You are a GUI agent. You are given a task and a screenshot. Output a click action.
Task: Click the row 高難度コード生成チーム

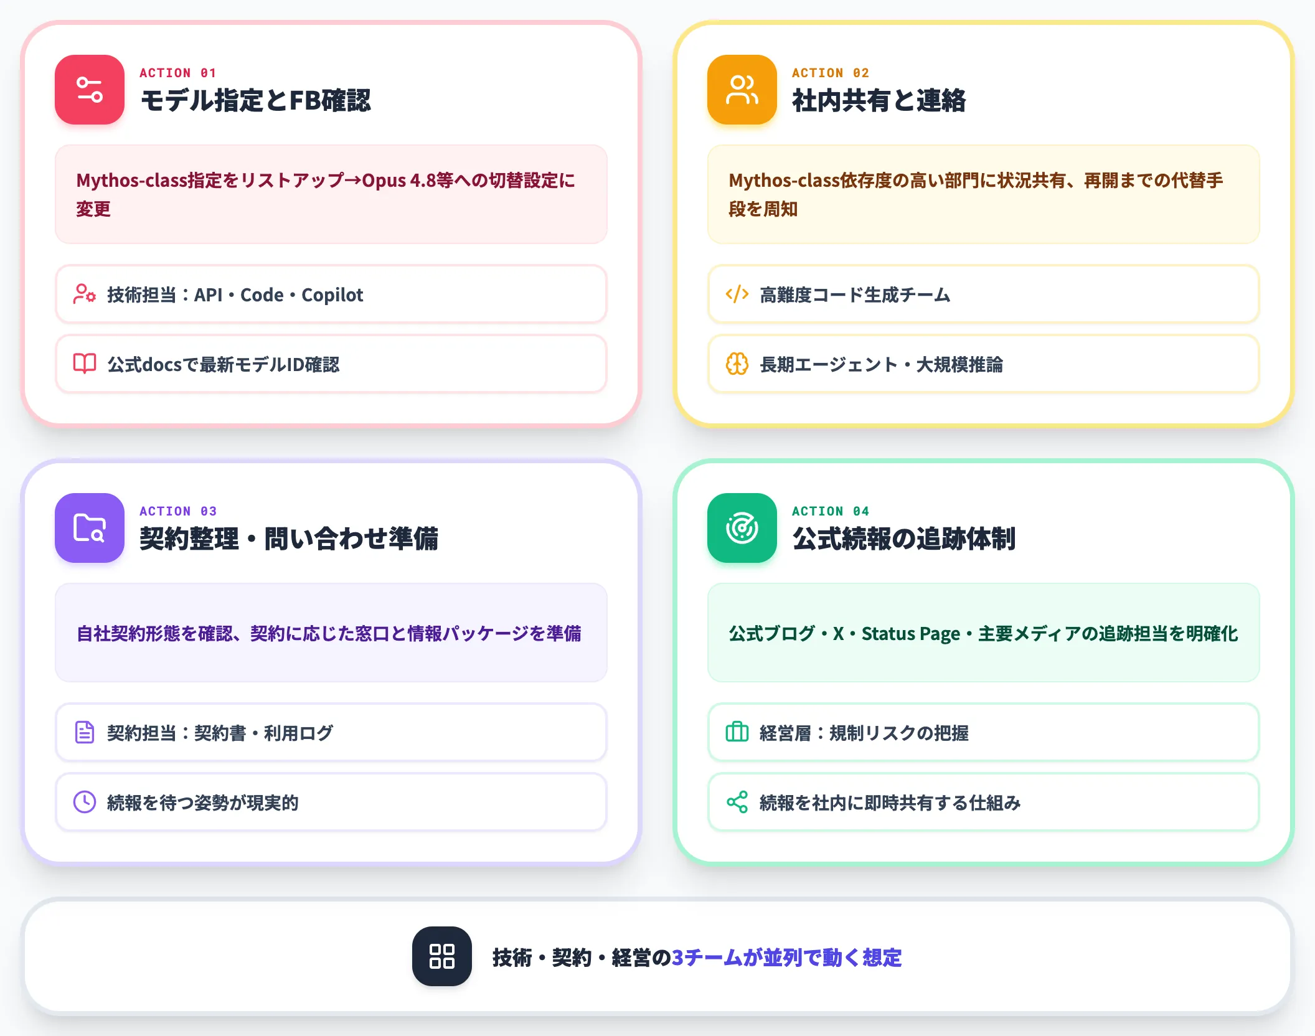984,294
